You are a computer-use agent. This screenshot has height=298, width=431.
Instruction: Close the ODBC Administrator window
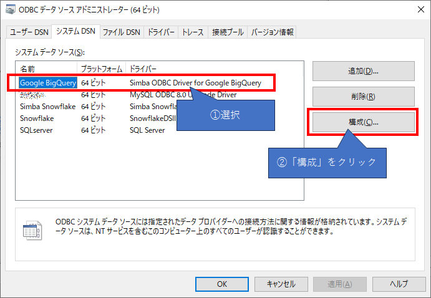[416, 11]
